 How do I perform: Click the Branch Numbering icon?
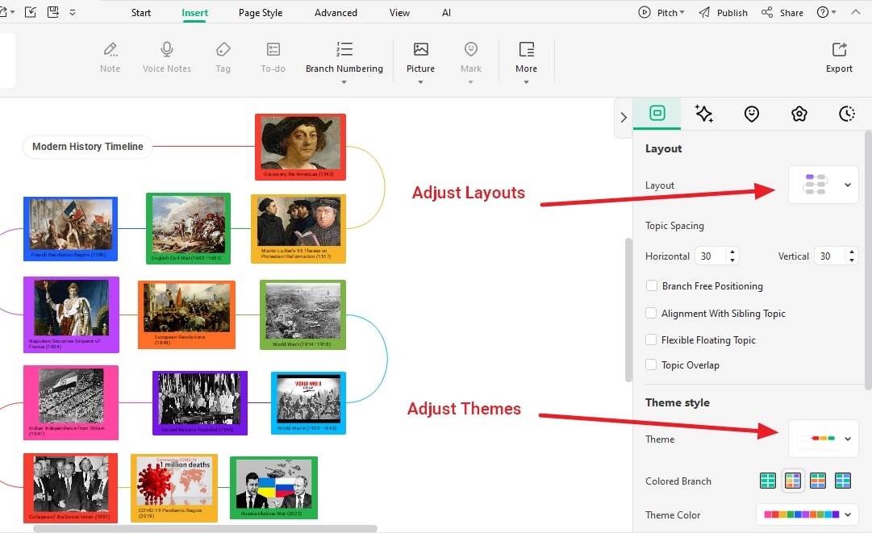click(344, 49)
